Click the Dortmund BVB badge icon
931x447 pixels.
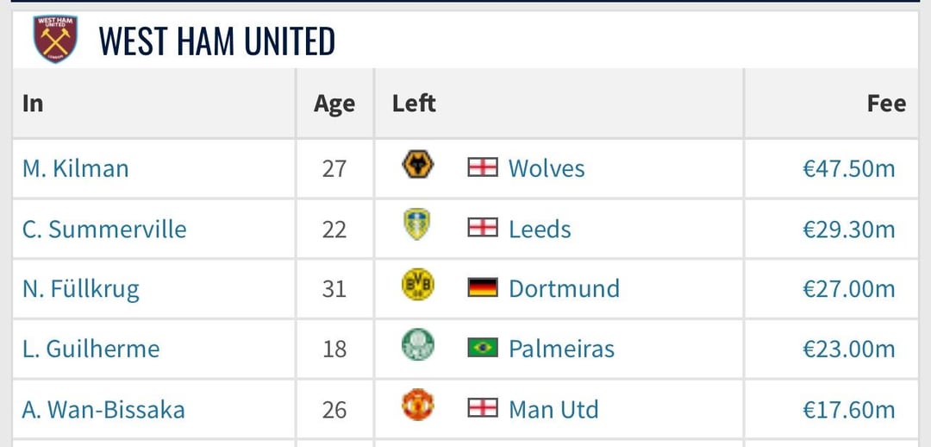pyautogui.click(x=418, y=286)
